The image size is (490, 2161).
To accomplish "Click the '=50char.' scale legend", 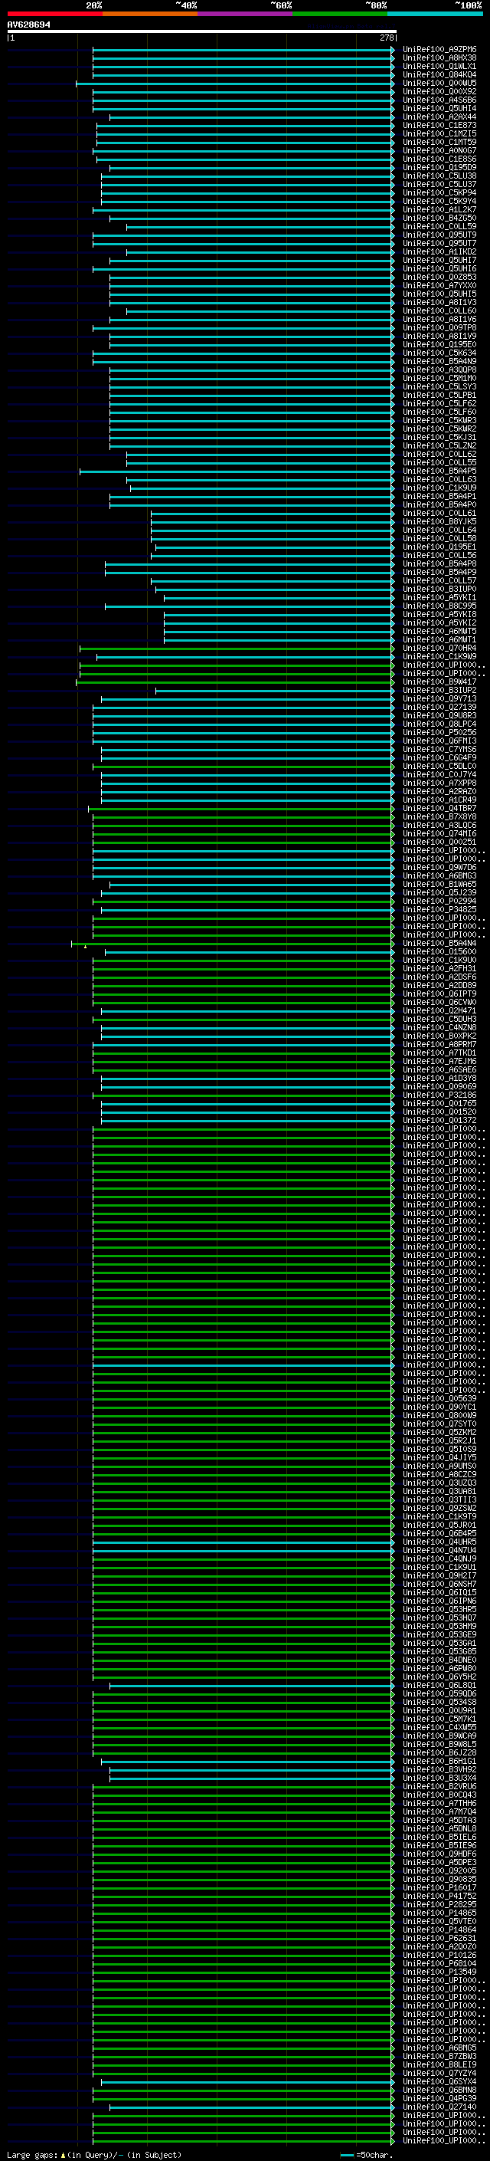I will point(367,2155).
